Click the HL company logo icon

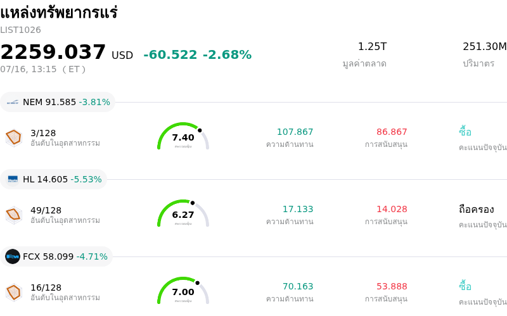coord(13,179)
